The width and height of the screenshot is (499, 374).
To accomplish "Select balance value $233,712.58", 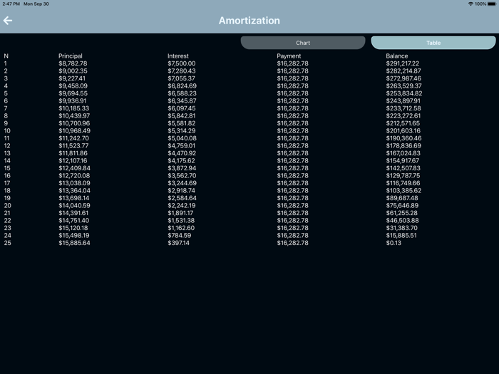I will point(403,108).
